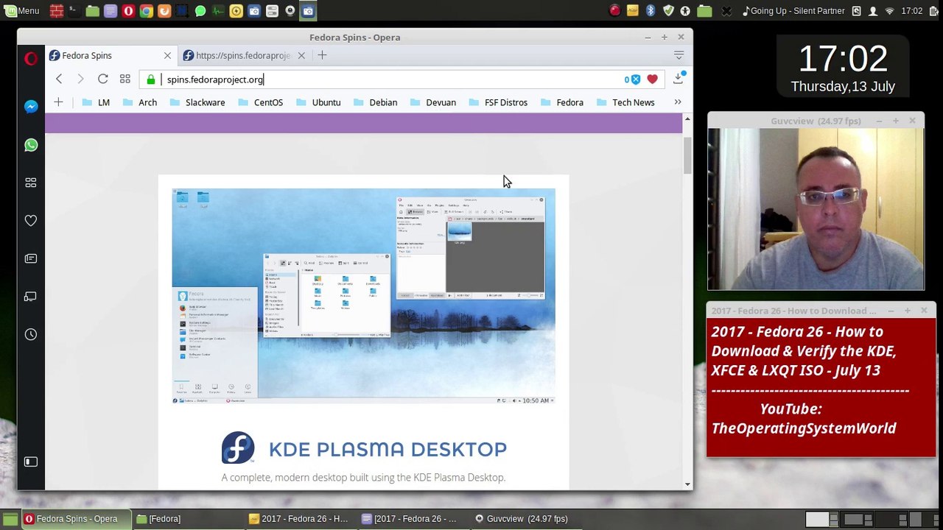The width and height of the screenshot is (943, 530).
Task: Open History clock in the sidebar
Action: [x=31, y=334]
